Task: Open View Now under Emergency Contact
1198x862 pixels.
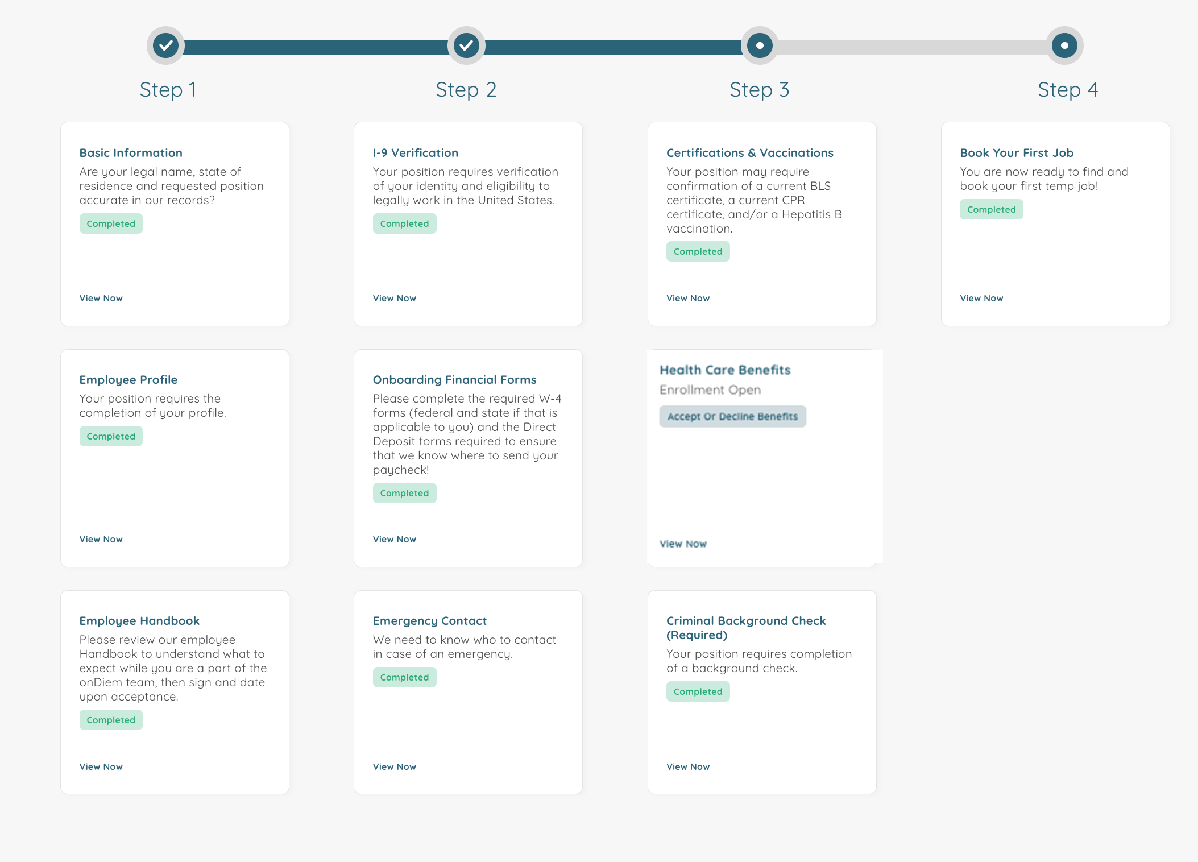Action: 394,766
